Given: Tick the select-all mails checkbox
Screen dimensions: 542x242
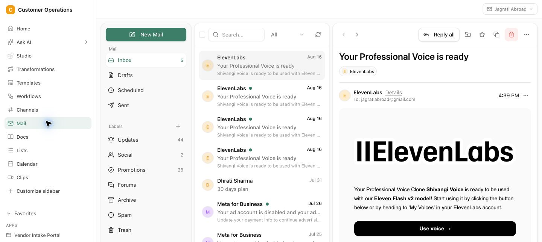Looking at the screenshot, I should tap(202, 35).
